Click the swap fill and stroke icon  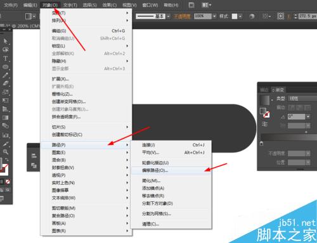click(7, 159)
